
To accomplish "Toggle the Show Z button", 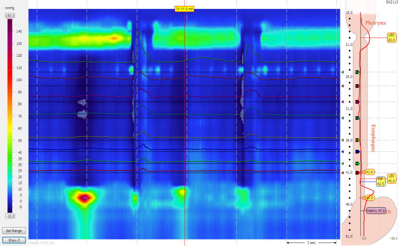I will [x=13, y=240].
